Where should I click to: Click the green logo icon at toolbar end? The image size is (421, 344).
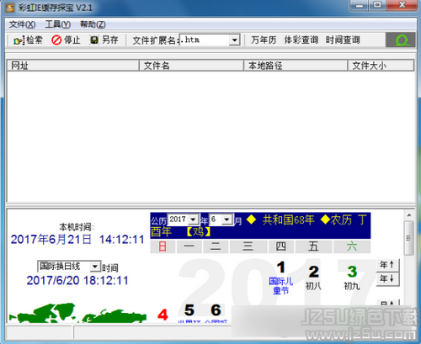pos(401,40)
